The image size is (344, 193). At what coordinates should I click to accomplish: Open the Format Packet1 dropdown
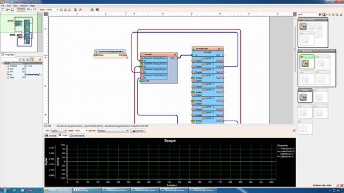113,131
